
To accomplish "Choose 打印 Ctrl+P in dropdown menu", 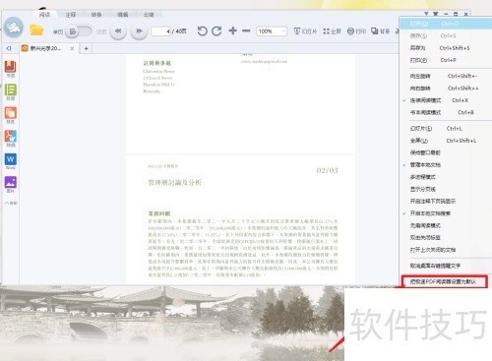I will pos(446,60).
